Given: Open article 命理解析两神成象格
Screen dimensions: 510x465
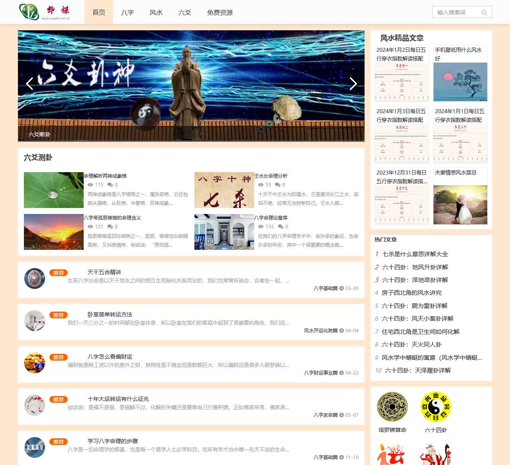Looking at the screenshot, I should 105,176.
